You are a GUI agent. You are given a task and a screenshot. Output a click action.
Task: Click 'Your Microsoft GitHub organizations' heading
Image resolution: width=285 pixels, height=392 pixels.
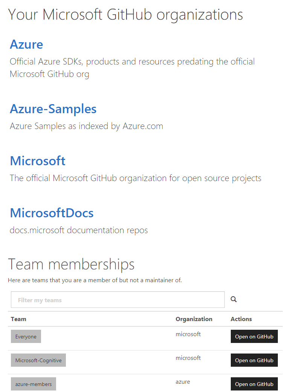(125, 15)
